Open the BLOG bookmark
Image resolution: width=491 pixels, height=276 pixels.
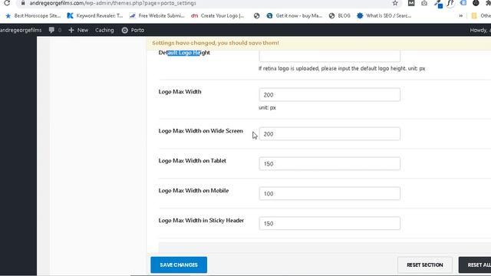pos(340,15)
